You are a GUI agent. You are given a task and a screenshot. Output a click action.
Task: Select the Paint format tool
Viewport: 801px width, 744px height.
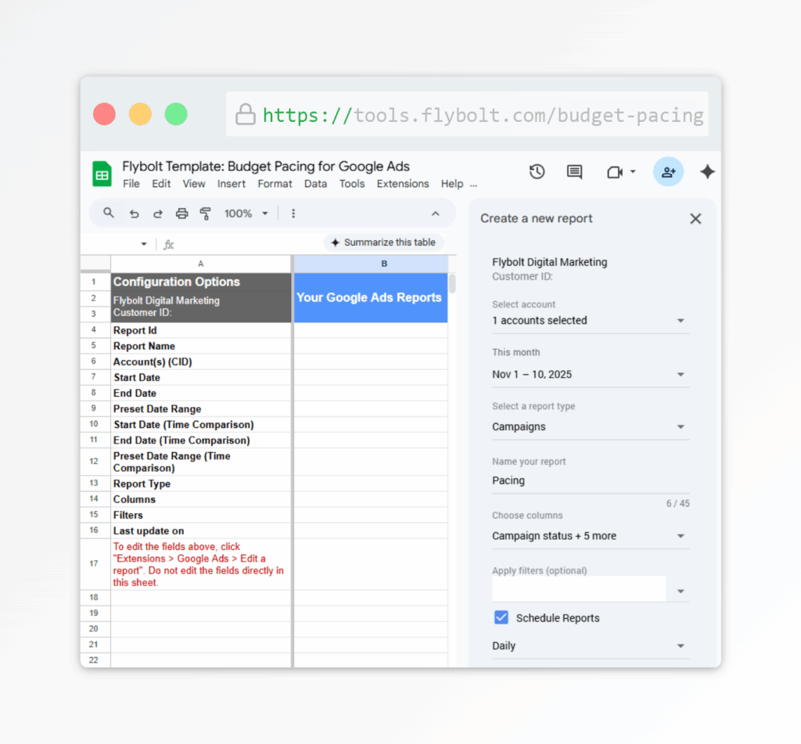click(205, 213)
